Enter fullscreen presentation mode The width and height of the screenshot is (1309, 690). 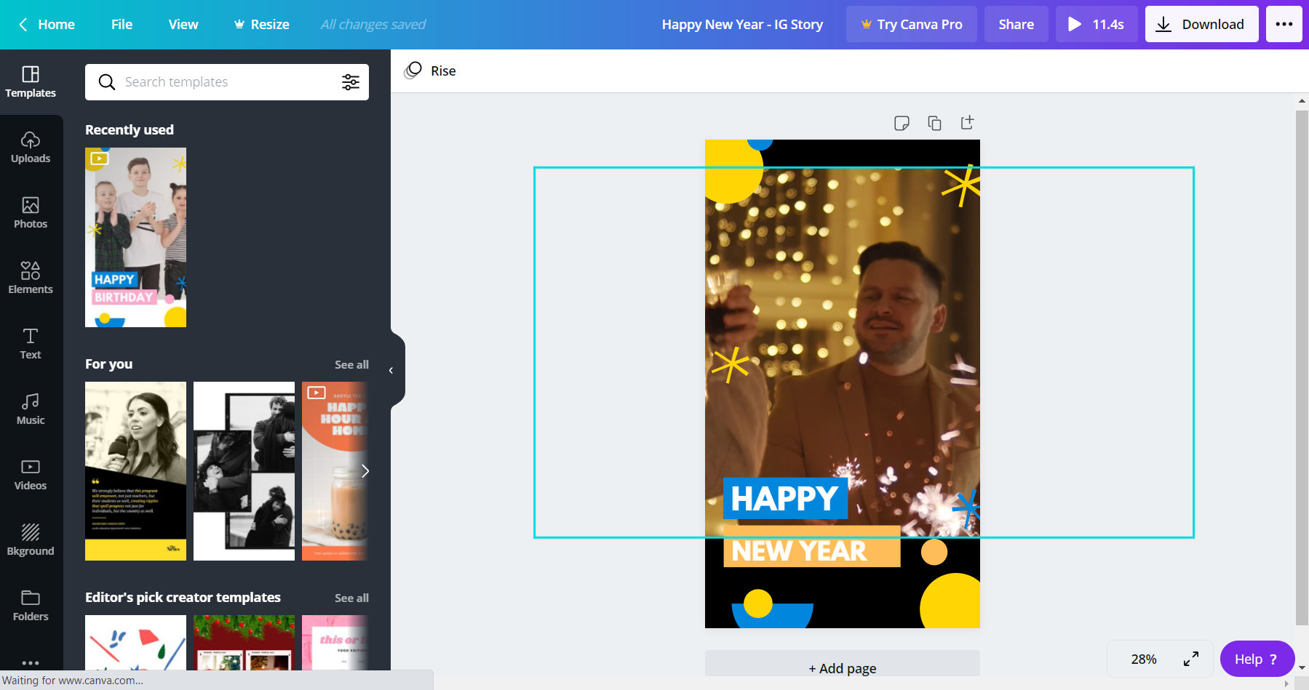(x=1191, y=659)
